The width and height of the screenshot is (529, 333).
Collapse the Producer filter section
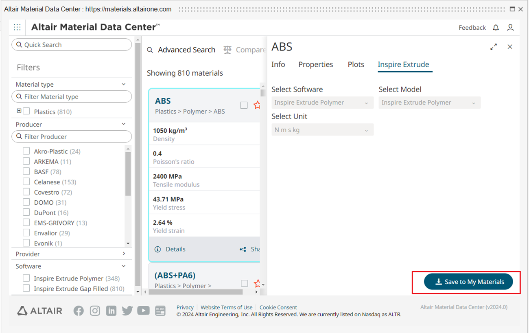click(124, 124)
